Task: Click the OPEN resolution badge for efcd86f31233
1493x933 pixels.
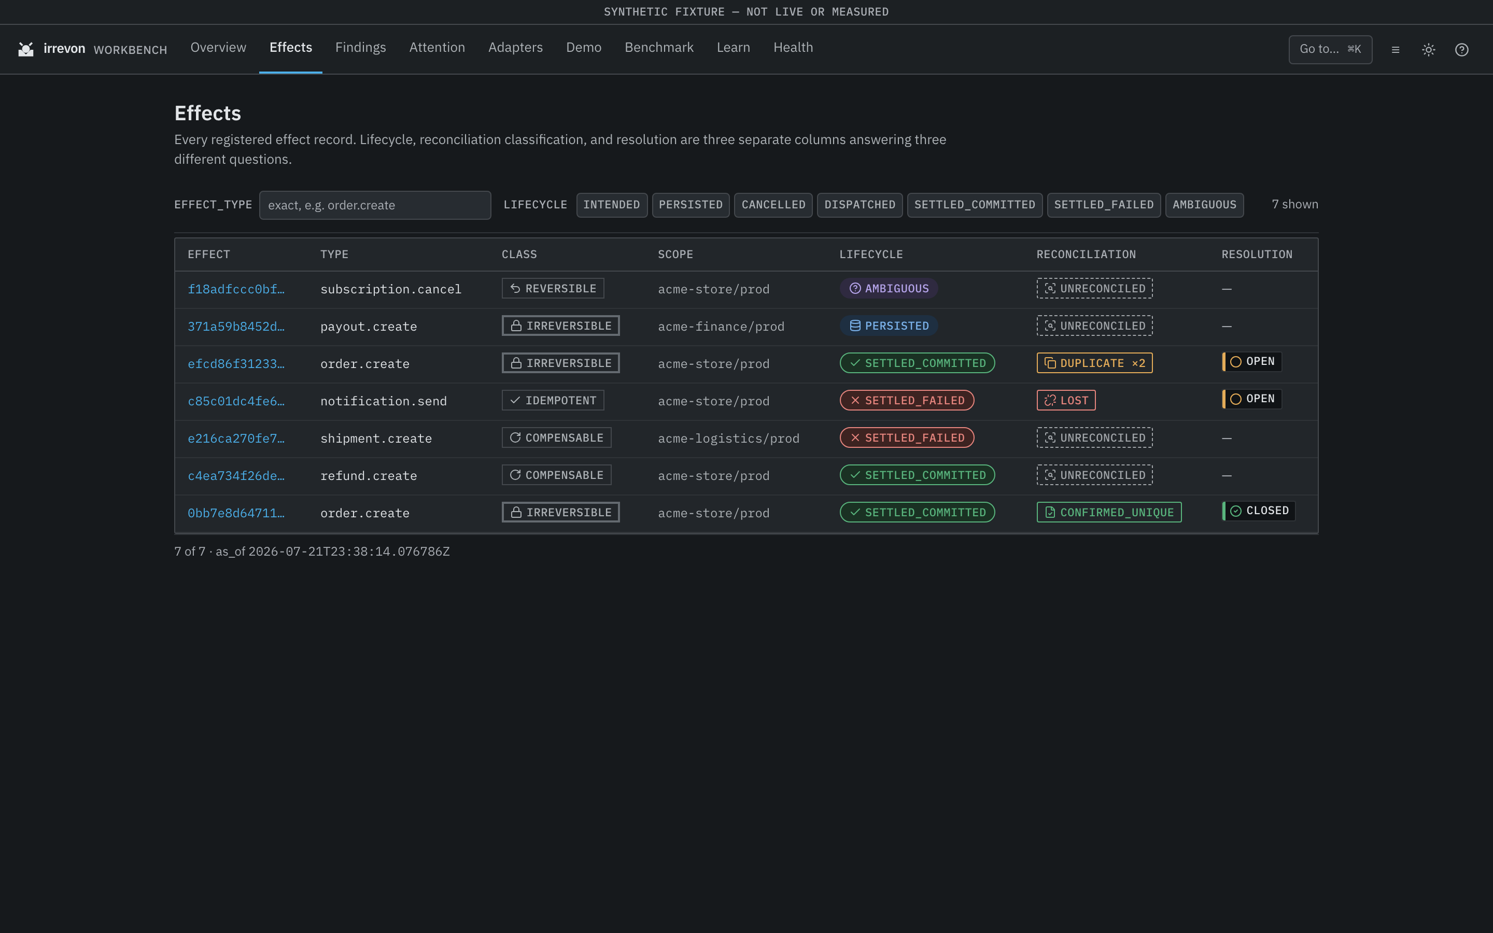Action: point(1252,362)
